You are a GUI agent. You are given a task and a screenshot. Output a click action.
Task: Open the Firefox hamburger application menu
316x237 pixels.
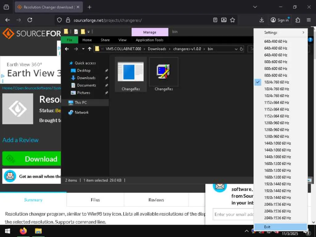309,20
